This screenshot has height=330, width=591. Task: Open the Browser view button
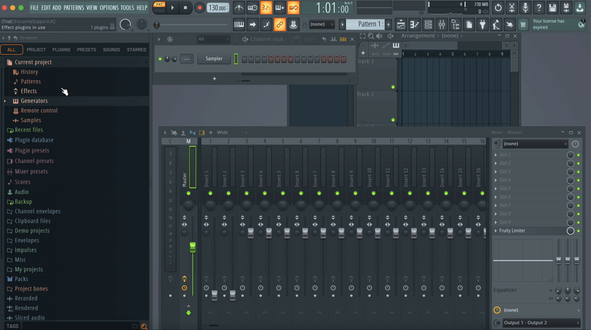(x=455, y=25)
